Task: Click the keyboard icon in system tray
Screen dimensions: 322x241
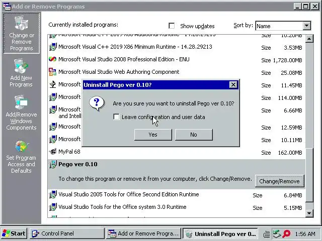Action: tap(267, 234)
